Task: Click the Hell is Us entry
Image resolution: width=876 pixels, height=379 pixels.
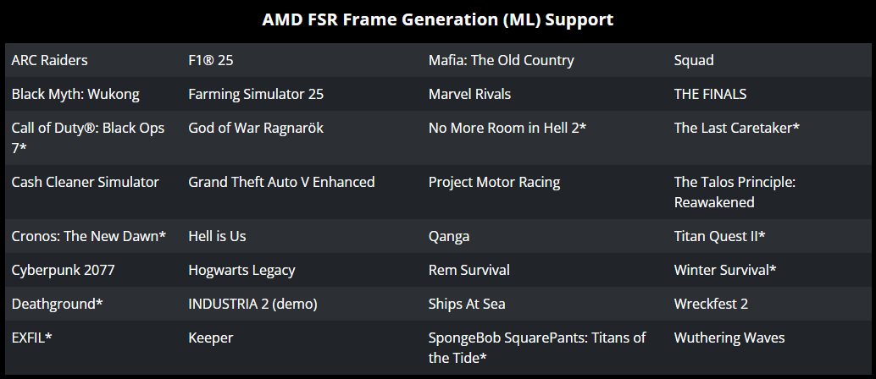Action: 217,237
